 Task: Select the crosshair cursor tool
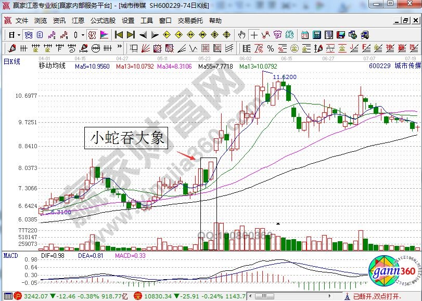pyautogui.click(x=254, y=35)
